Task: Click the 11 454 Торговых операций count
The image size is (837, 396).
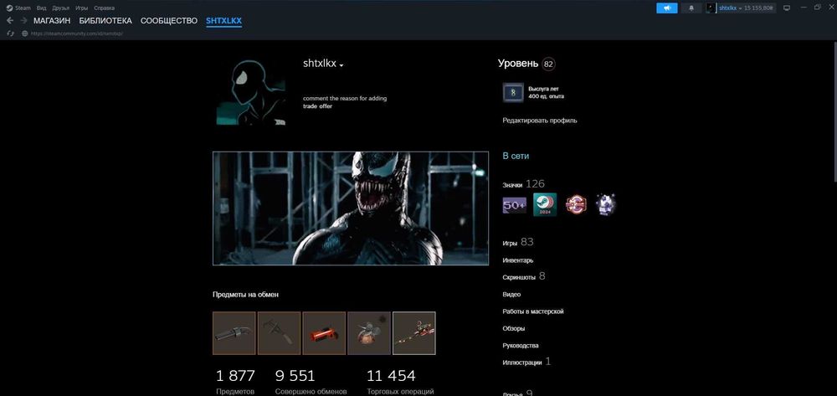Action: (400, 382)
